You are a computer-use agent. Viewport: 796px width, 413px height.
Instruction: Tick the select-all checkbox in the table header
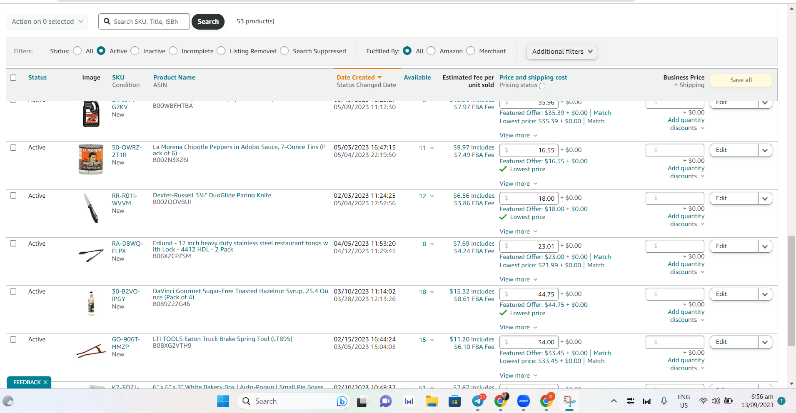coord(13,78)
